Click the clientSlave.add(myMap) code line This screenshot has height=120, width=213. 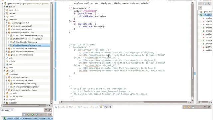[92, 27]
